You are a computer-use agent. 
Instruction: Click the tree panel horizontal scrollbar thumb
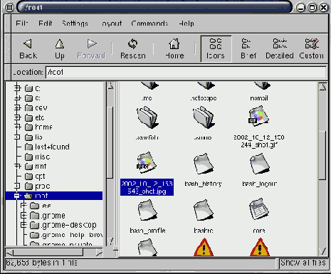click(x=48, y=252)
